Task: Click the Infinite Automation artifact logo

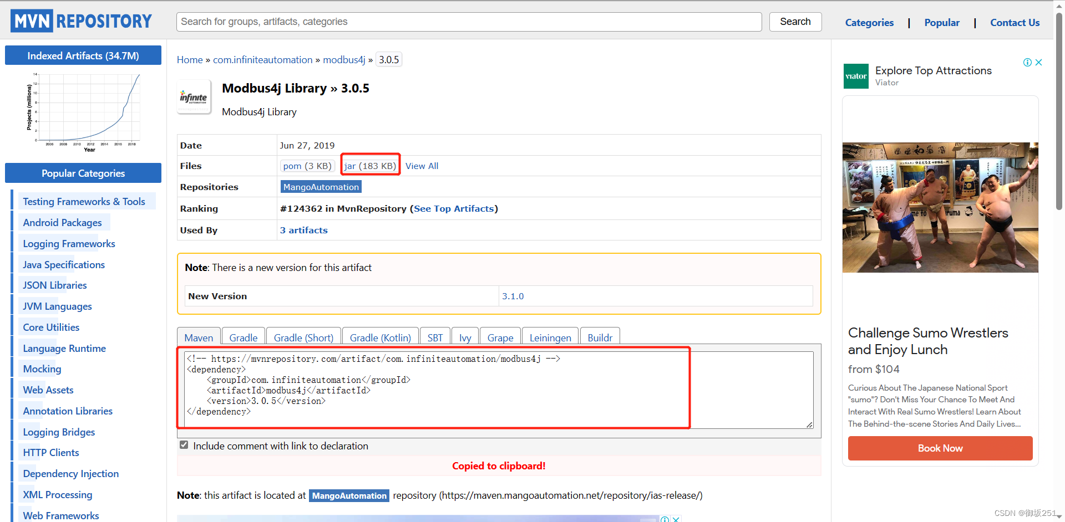Action: pyautogui.click(x=194, y=96)
